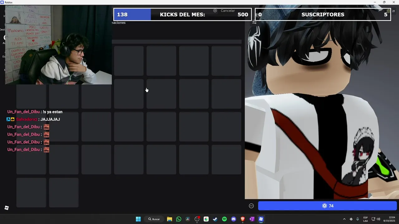Click the Roblox icon in the title bar

pos(2,2)
